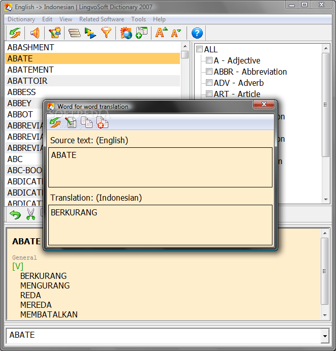336x351 pixels.
Task: Select ABBOT in the word list
Action: (24, 114)
